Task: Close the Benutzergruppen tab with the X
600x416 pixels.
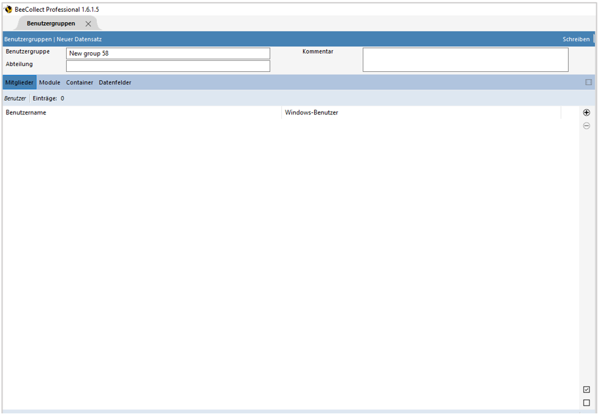Action: point(88,23)
